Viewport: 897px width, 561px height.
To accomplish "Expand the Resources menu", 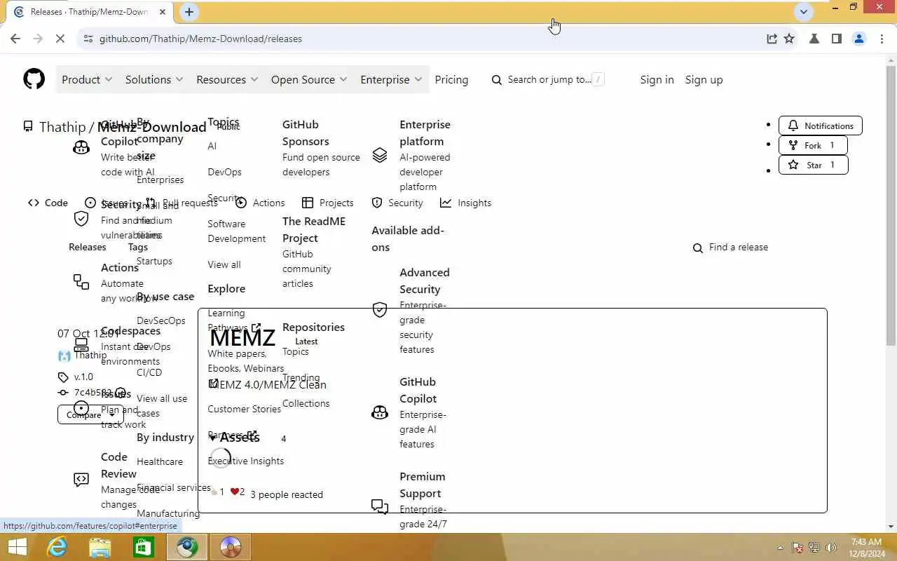I will pos(227,79).
